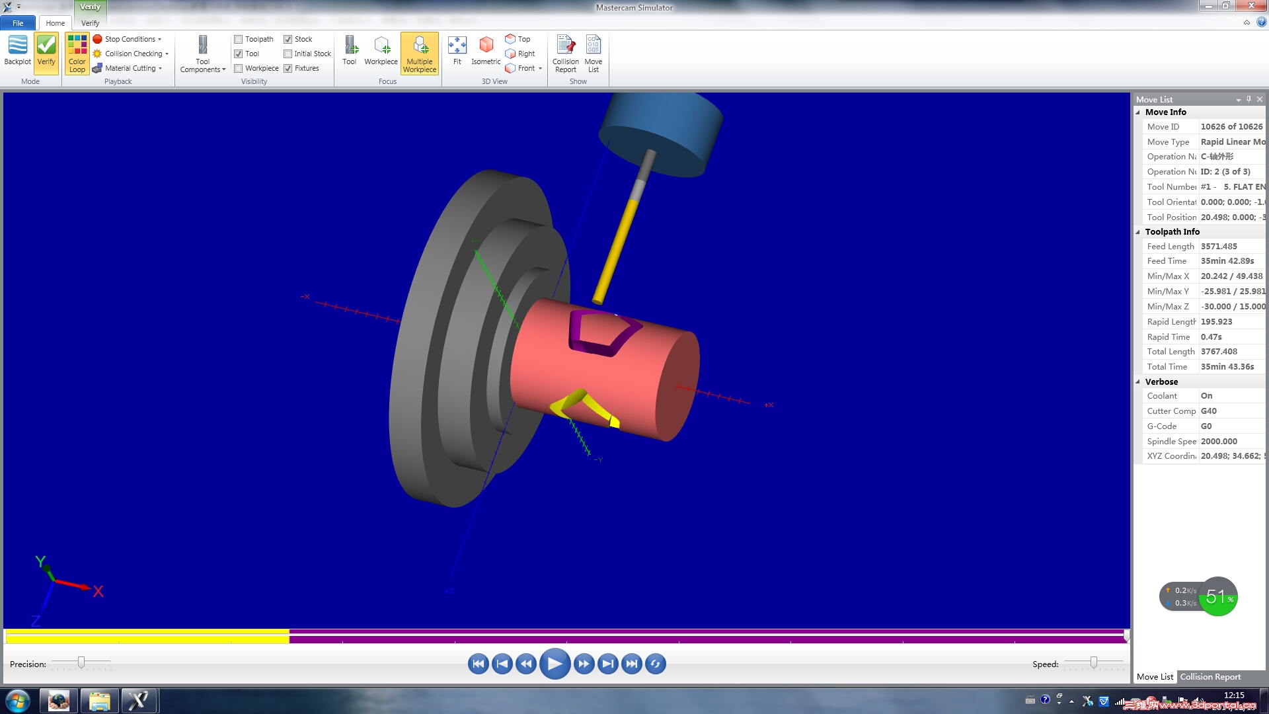This screenshot has height=714, width=1269.
Task: Toggle the Move List ribbon icon
Action: (x=593, y=53)
